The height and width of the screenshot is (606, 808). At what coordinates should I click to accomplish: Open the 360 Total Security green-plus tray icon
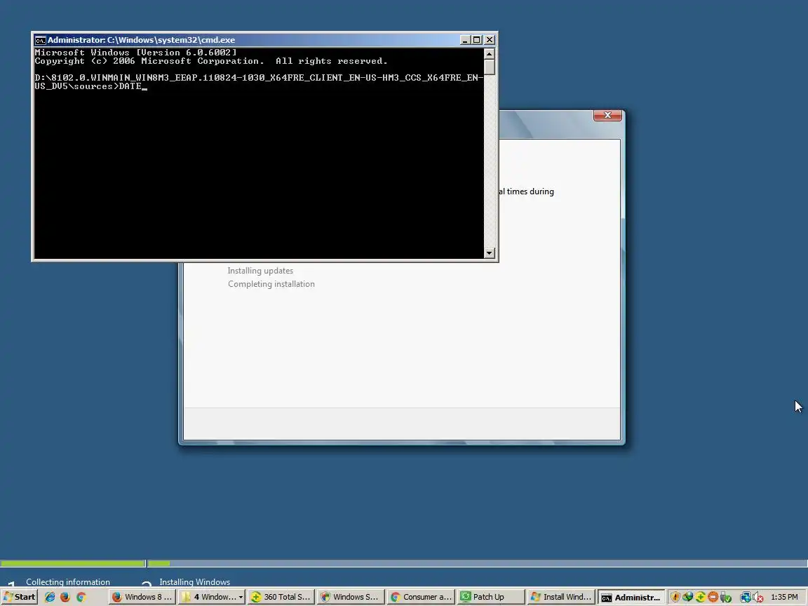click(x=700, y=597)
